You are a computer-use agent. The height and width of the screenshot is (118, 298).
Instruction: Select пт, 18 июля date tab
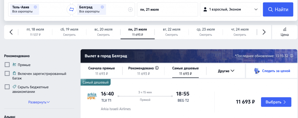coord(35,32)
